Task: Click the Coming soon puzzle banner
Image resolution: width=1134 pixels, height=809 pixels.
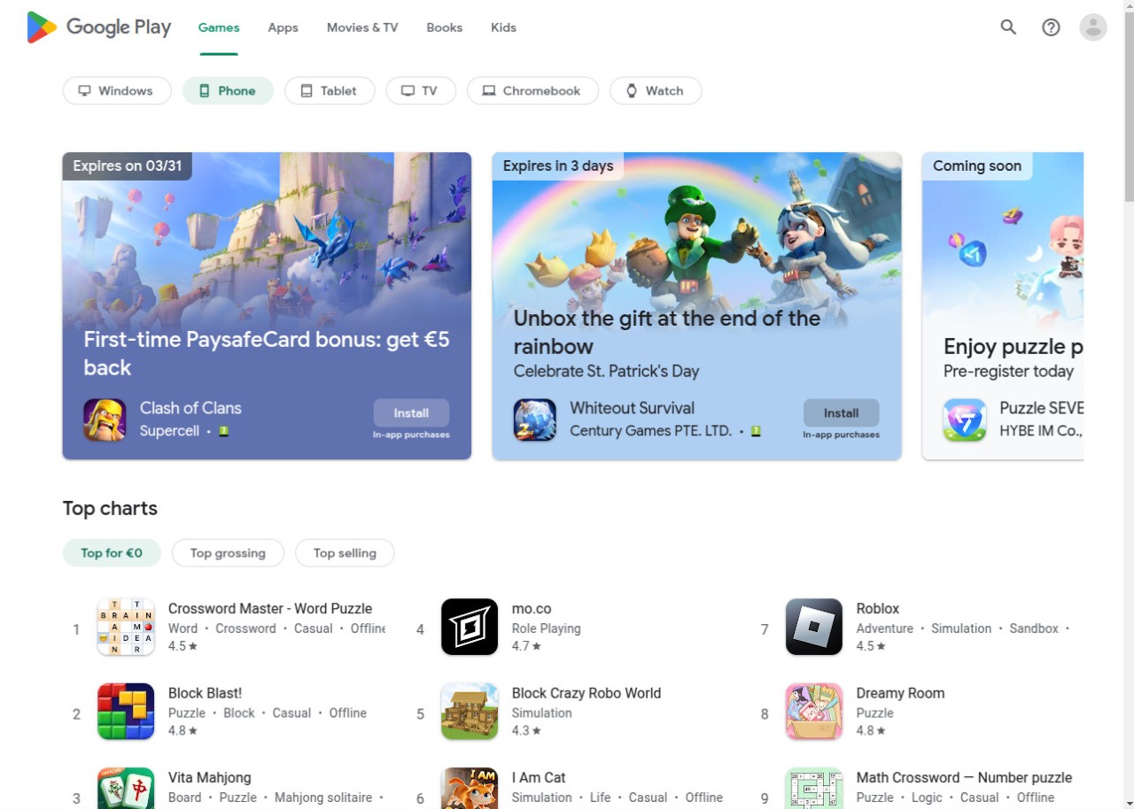Action: [x=1003, y=305]
